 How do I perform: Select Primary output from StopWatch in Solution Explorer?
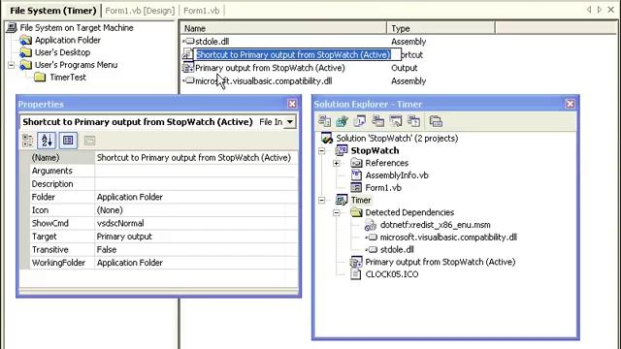click(x=440, y=262)
